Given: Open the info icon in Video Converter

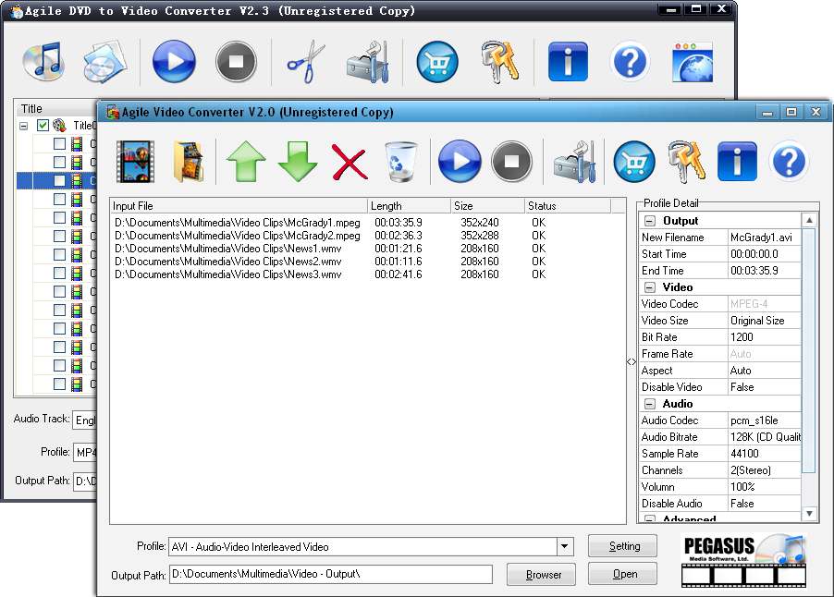Looking at the screenshot, I should (737, 161).
